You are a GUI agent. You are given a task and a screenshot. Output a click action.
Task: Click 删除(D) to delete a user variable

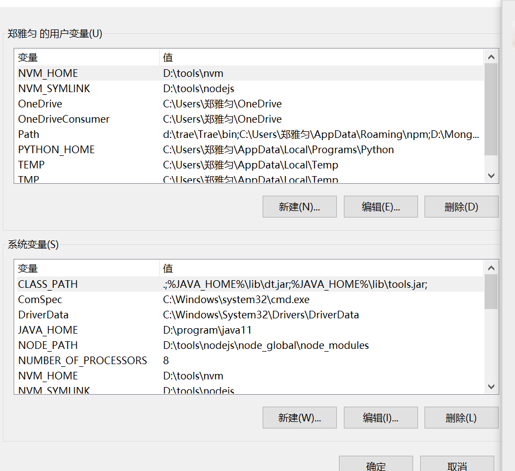pyautogui.click(x=461, y=207)
